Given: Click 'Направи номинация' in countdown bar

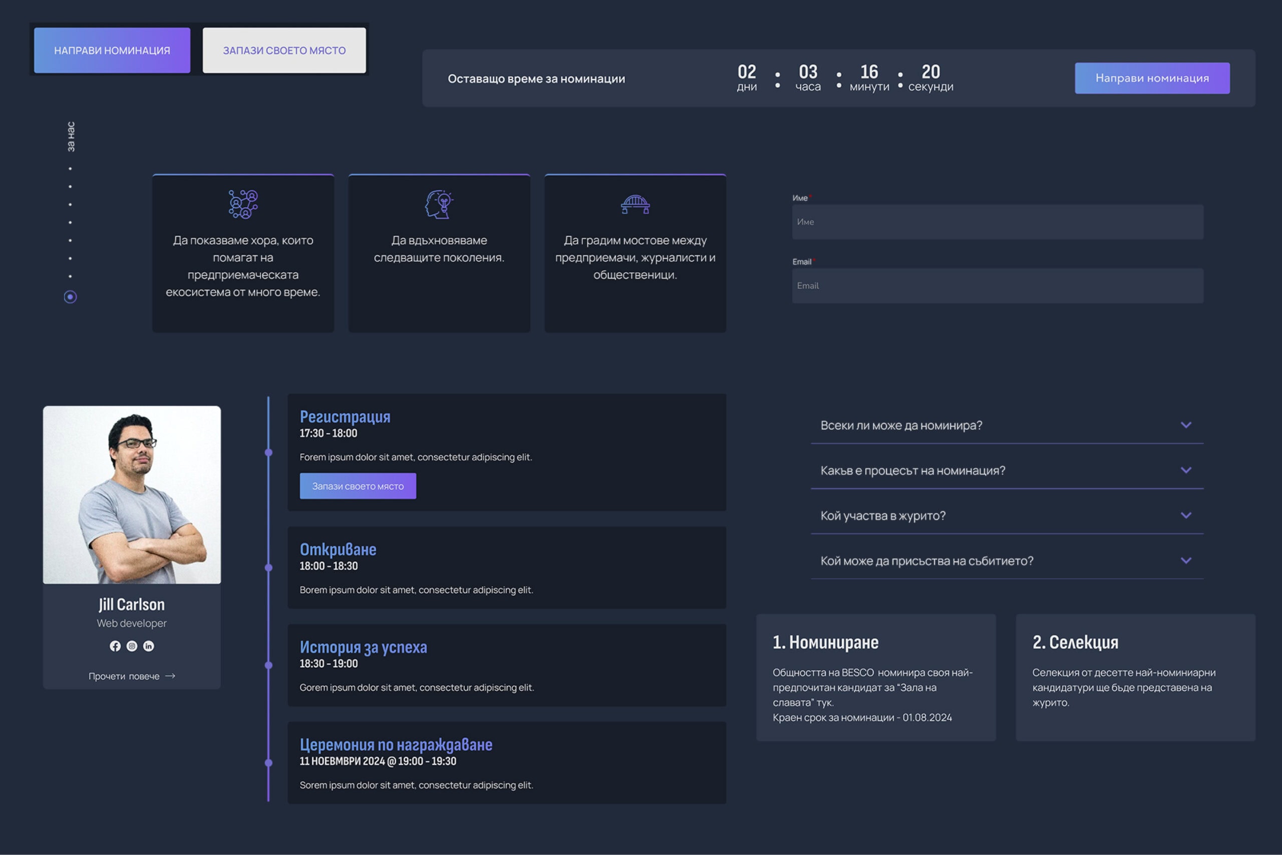Looking at the screenshot, I should coord(1152,78).
